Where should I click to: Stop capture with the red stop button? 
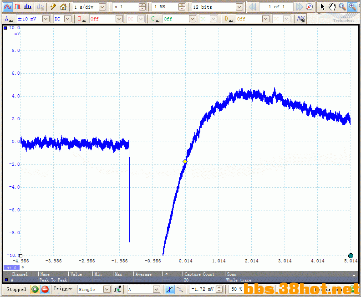pyautogui.click(x=45, y=289)
